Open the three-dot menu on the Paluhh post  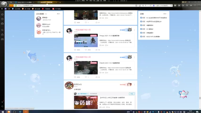click(134, 57)
